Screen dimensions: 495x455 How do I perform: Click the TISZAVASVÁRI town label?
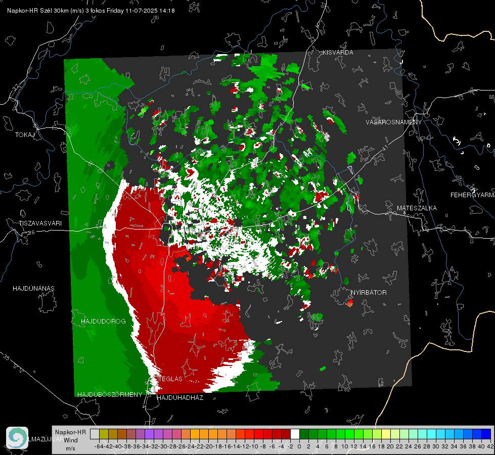click(x=40, y=223)
